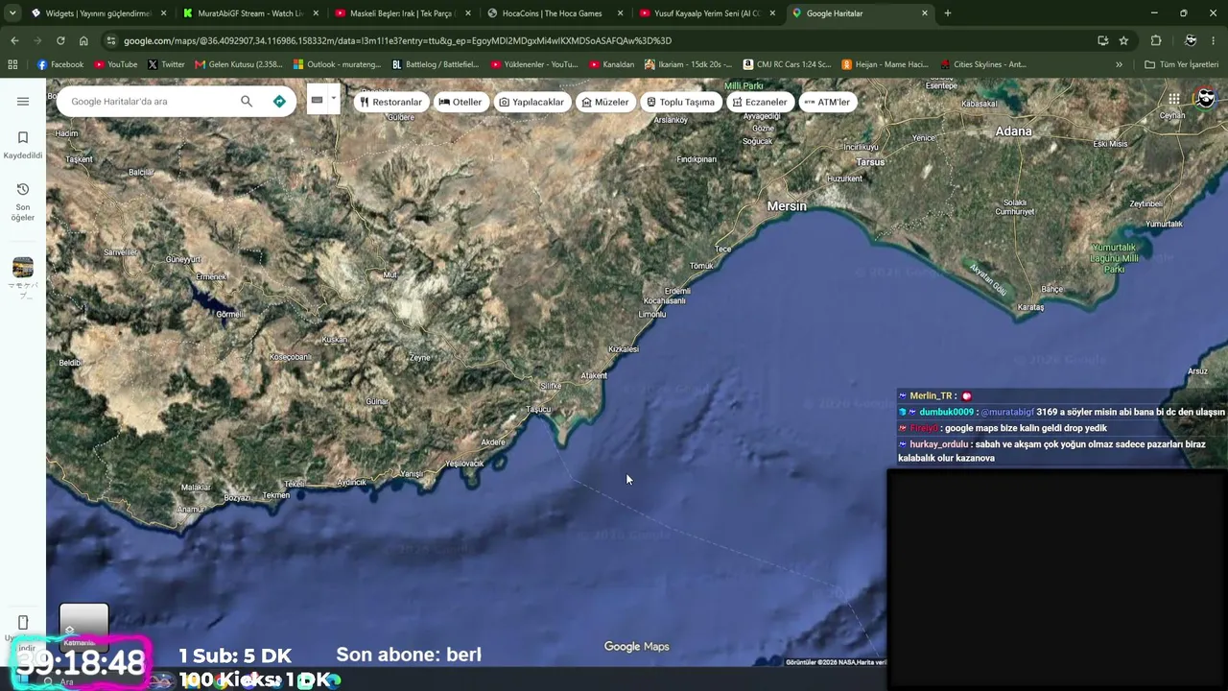
Task: Show Müzeler on the map
Action: coord(605,102)
